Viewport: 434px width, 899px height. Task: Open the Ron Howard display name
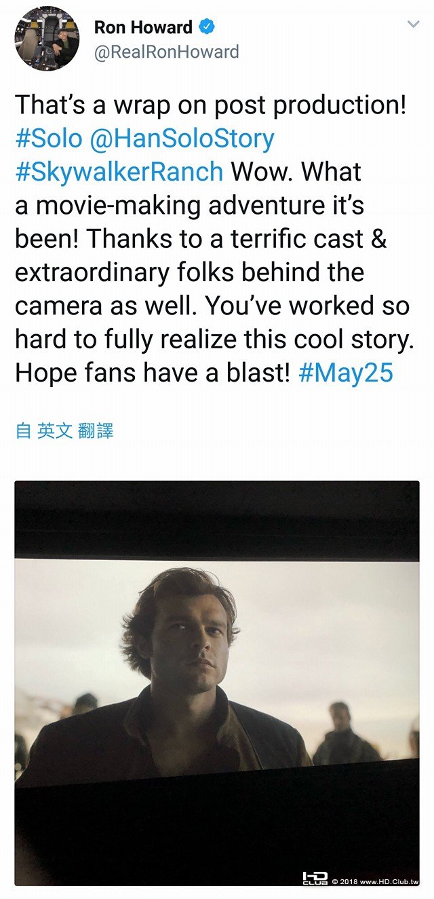point(143,28)
